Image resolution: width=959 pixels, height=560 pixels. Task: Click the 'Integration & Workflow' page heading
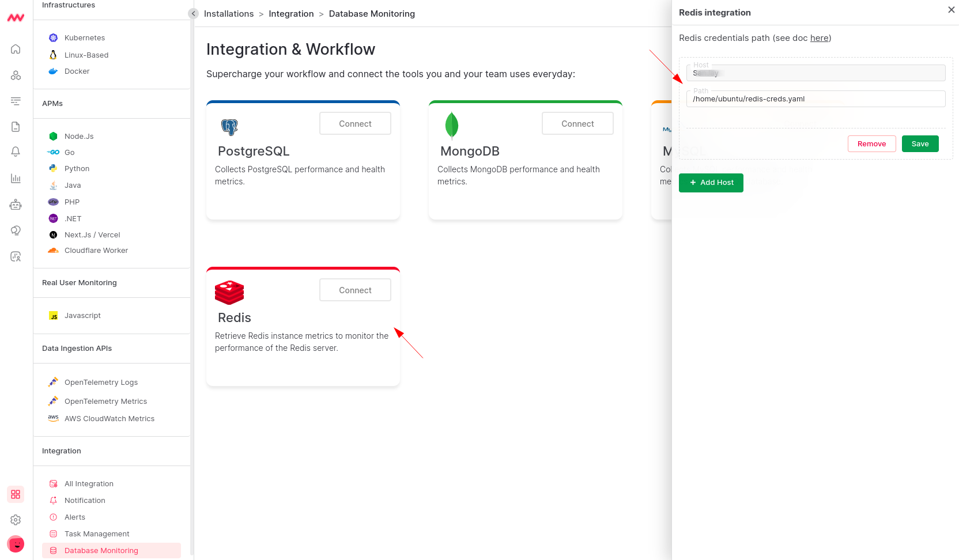(x=290, y=50)
